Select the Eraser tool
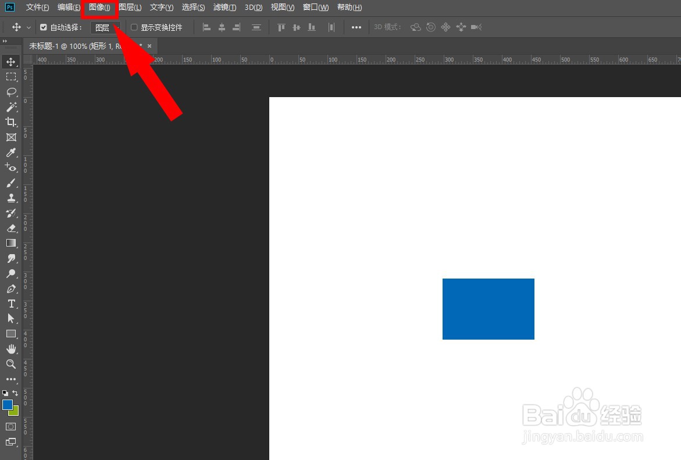The width and height of the screenshot is (681, 460). pos(11,228)
